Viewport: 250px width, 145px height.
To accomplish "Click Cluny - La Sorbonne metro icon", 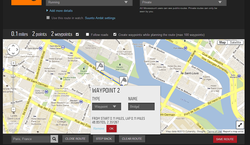I will coord(47,92).
